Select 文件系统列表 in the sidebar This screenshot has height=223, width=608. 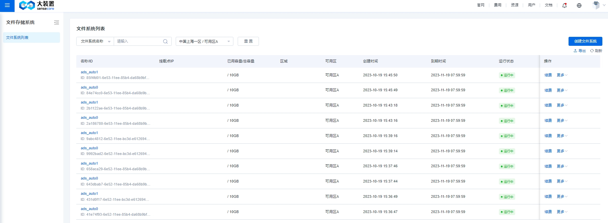(31, 37)
